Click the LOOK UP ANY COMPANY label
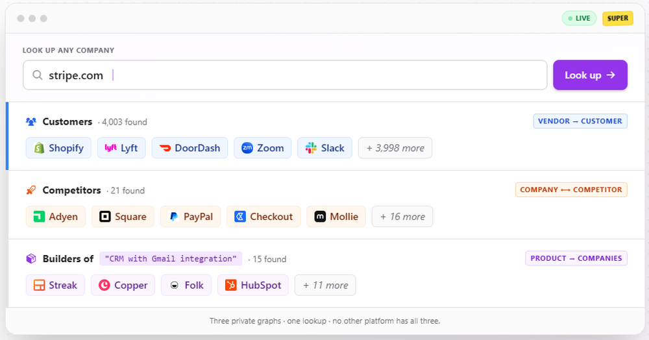This screenshot has height=340, width=649. (68, 51)
